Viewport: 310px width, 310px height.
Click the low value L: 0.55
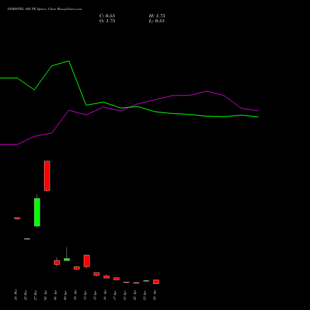[x=157, y=21]
